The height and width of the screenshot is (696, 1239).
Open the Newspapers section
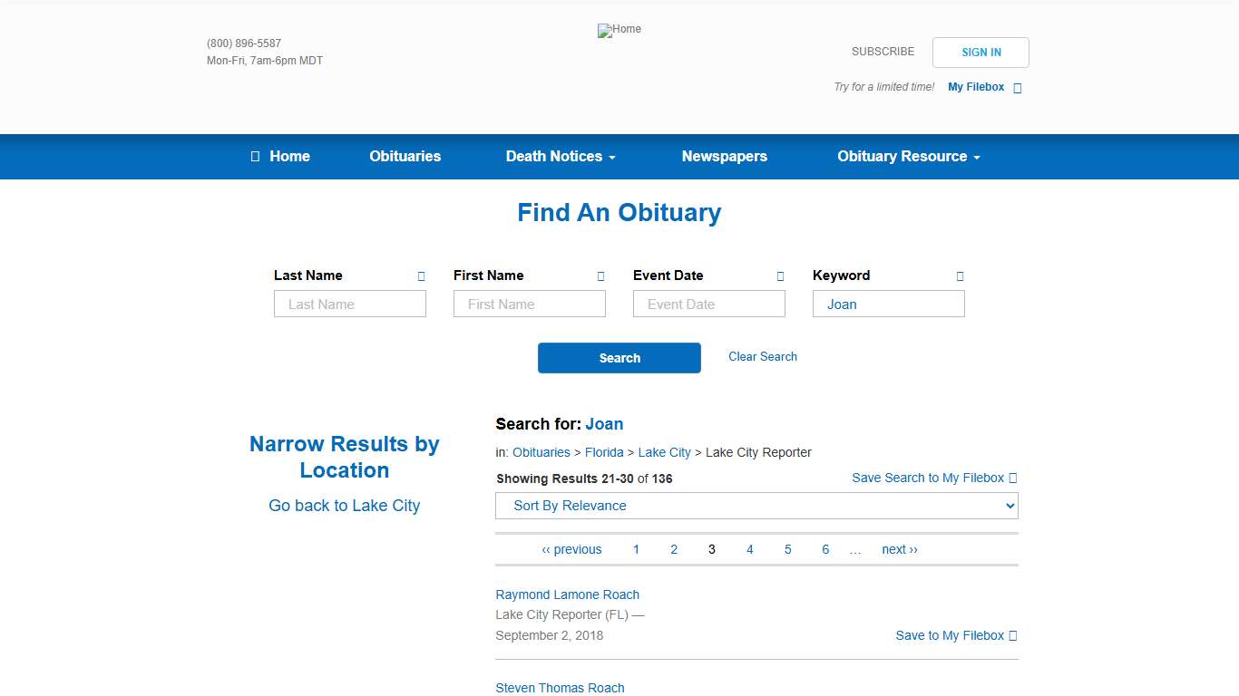(x=724, y=156)
